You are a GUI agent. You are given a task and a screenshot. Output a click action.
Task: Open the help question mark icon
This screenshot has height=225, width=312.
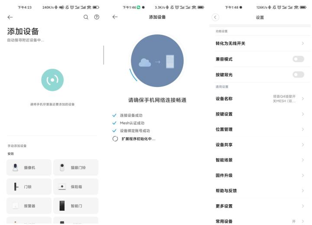pyautogui.click(x=96, y=17)
